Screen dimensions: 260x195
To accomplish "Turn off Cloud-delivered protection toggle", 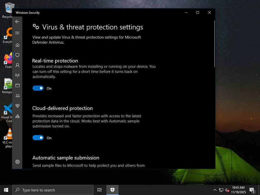I will tap(38, 138).
